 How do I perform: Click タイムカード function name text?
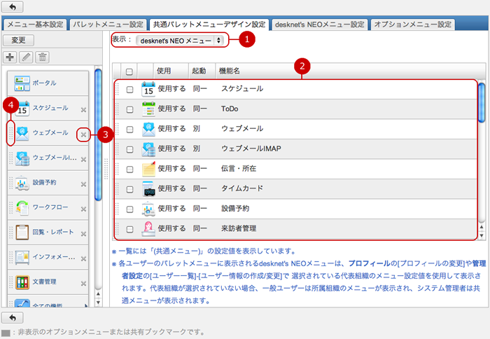tap(242, 188)
